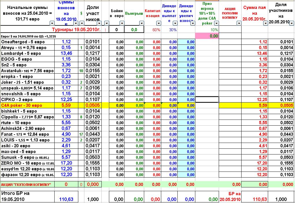The image size is (295, 203).
Task: Select the Avatar4uk - 10$ = 7,56 евро cell
Action: pyautogui.click(x=27, y=71)
